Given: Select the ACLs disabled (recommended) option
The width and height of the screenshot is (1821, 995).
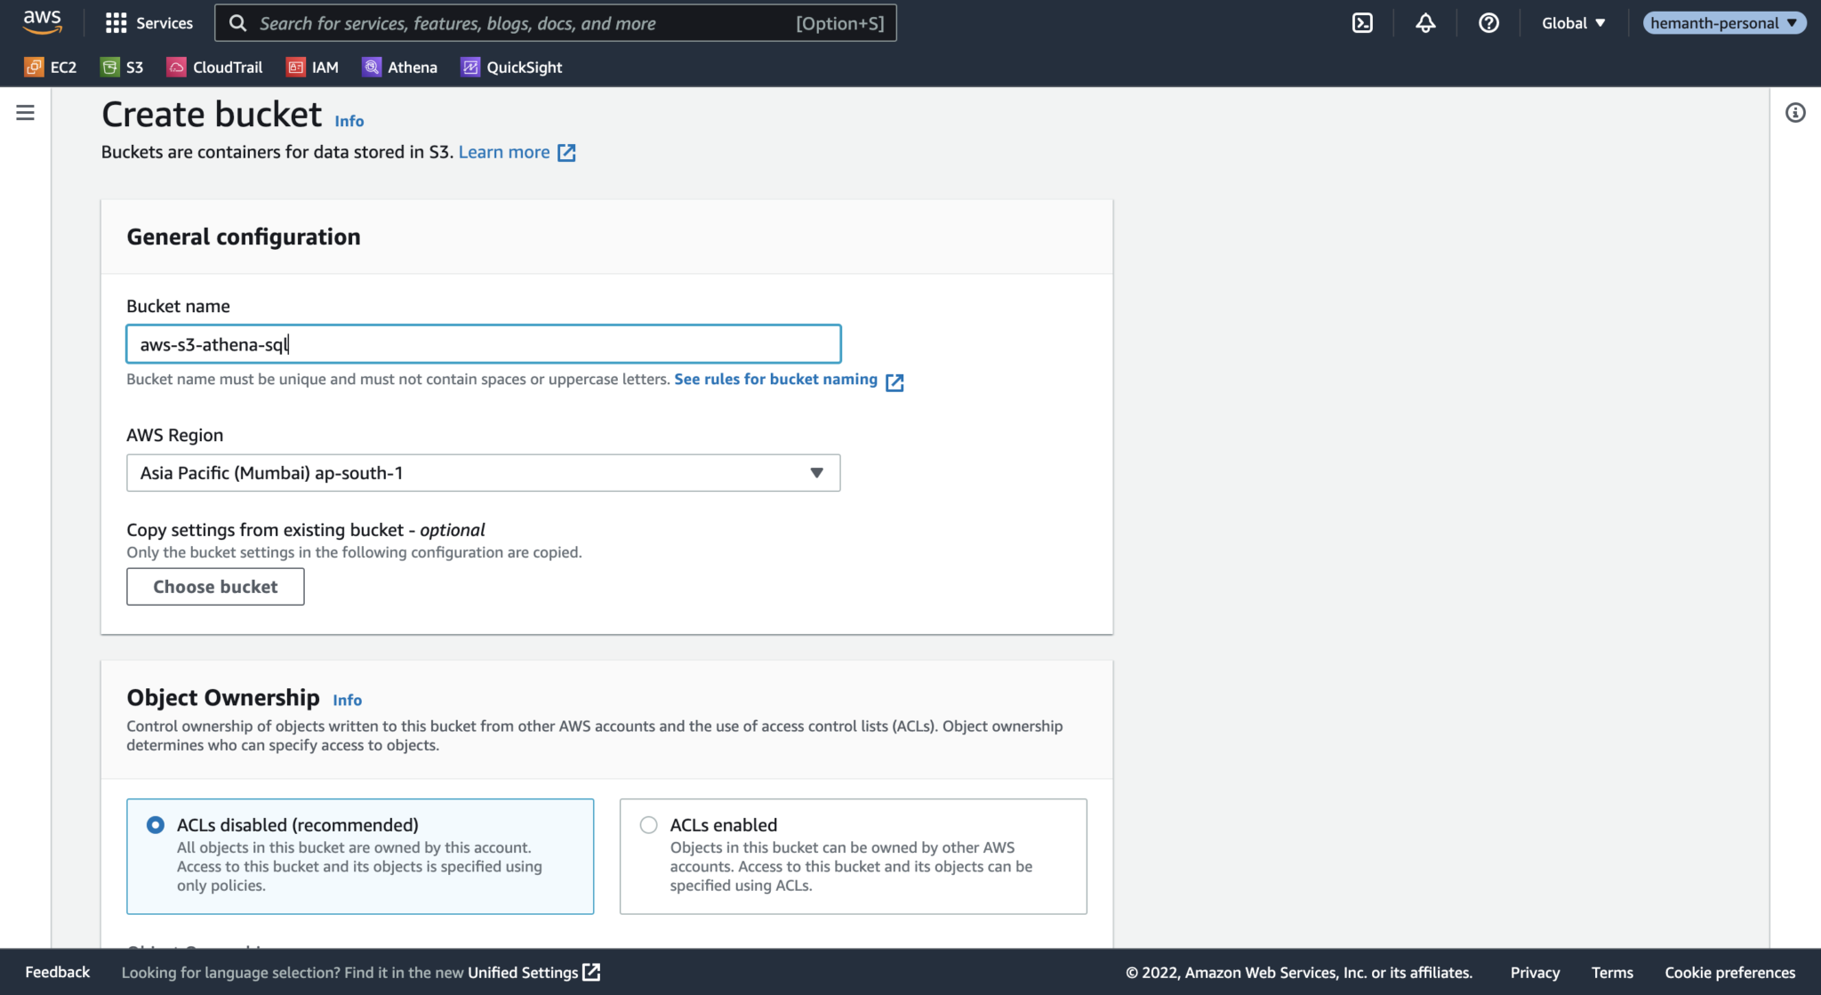Looking at the screenshot, I should click(155, 824).
